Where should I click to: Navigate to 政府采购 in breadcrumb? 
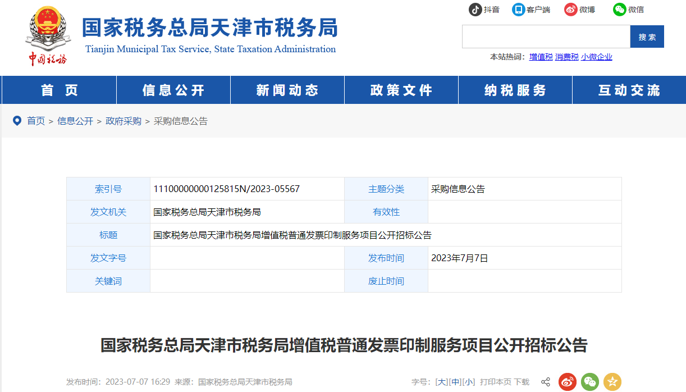(124, 121)
